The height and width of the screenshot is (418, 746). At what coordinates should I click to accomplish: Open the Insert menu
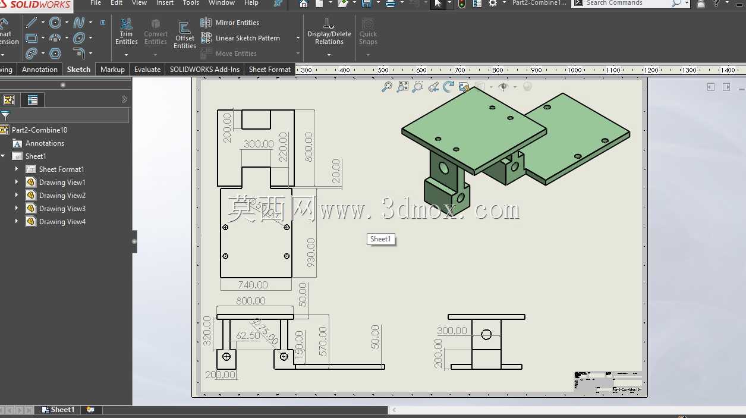[x=165, y=3]
